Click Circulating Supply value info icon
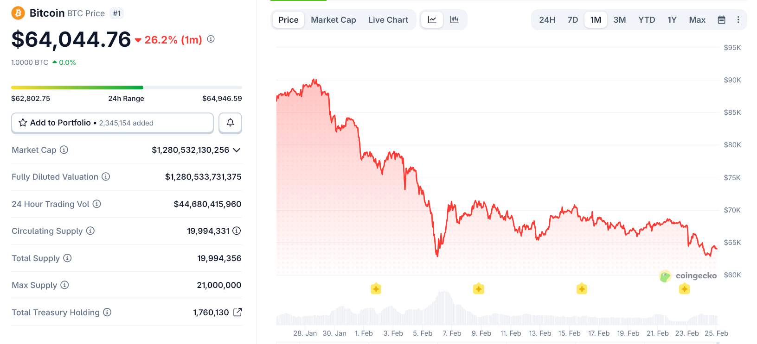Screen dimensions: 757x344 tap(237, 231)
